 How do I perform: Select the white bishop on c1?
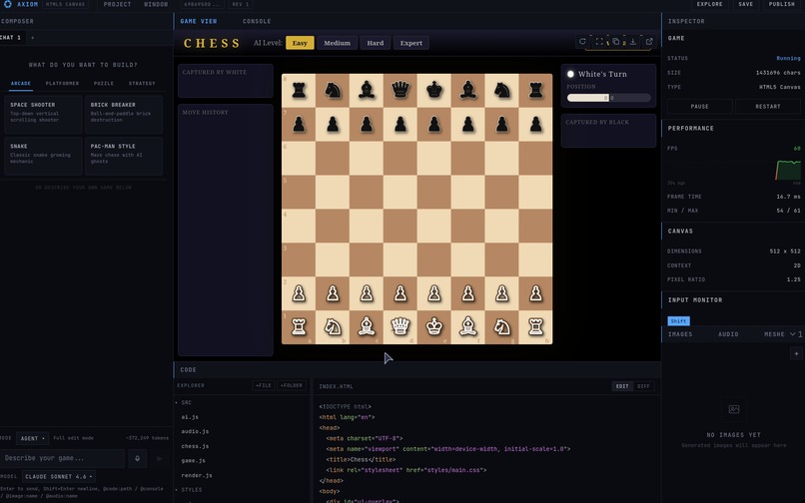coord(367,327)
